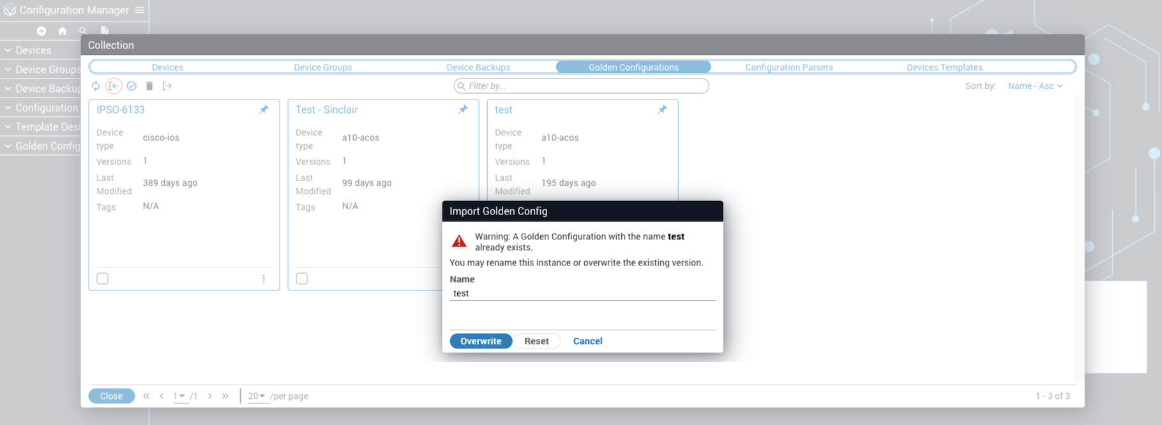Screen dimensions: 1162x425
Task: Open the 20 per page dropdown
Action: tap(257, 396)
